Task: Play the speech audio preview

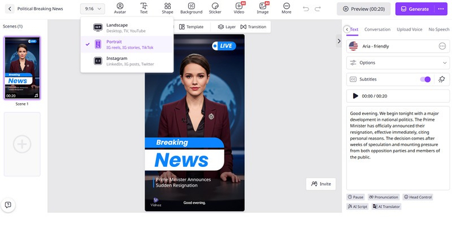Action: click(x=355, y=96)
